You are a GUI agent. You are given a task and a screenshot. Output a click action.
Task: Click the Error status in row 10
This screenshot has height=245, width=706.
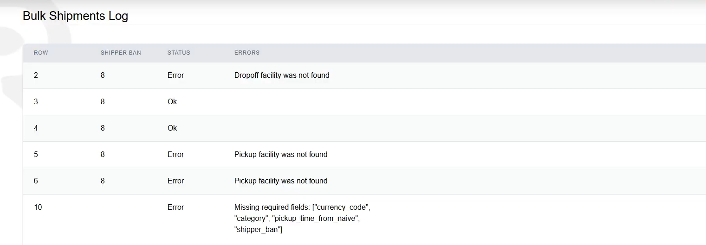point(176,207)
